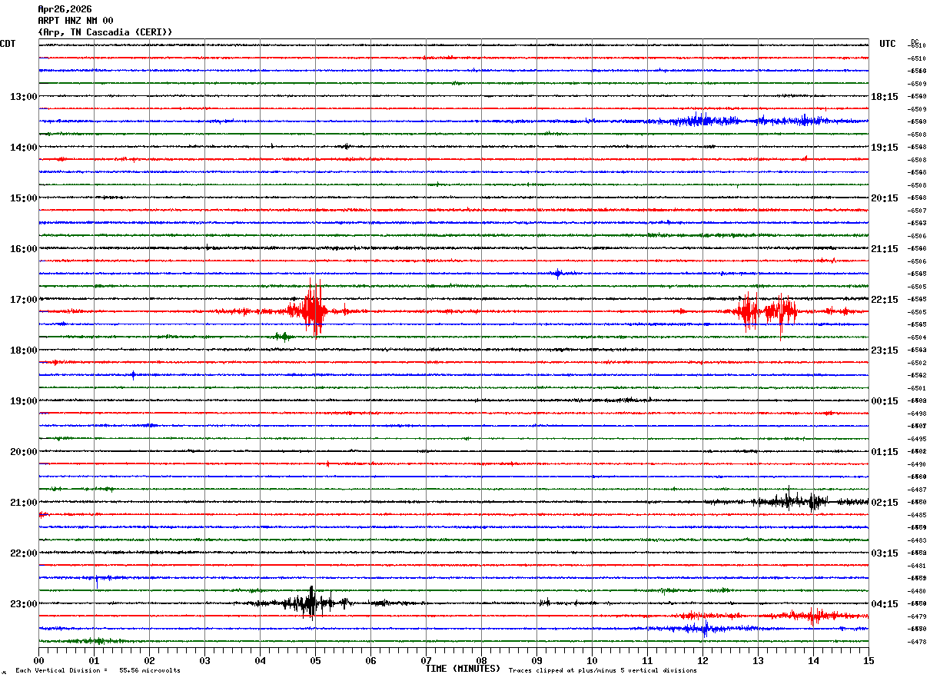930x681 pixels.
Task: Click minute 00 on the time axis
Action: (39, 661)
